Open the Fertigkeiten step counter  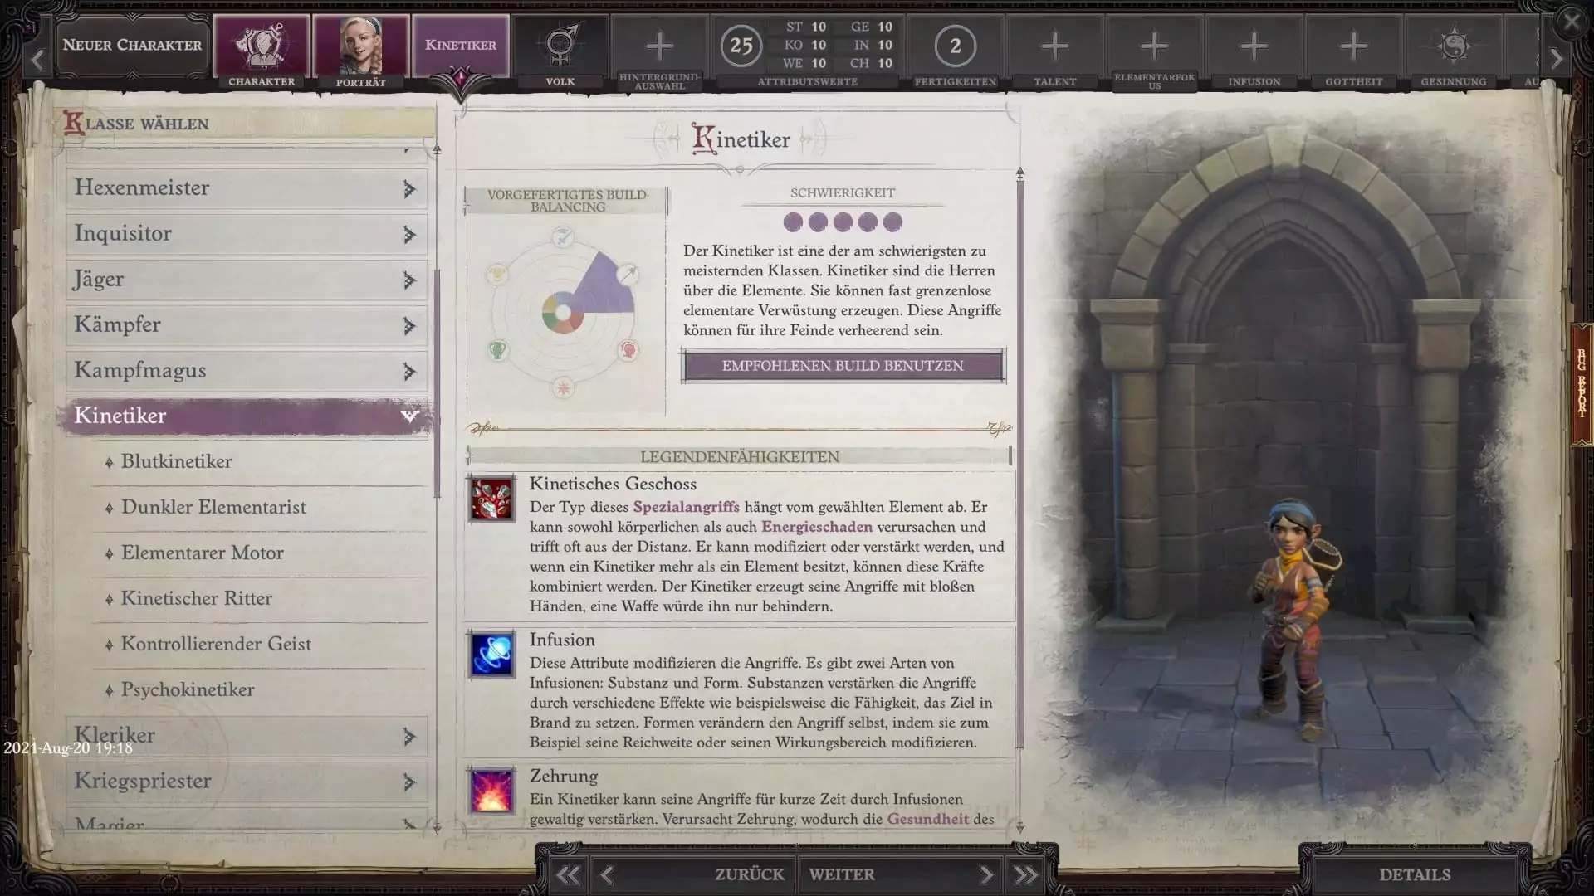955,46
